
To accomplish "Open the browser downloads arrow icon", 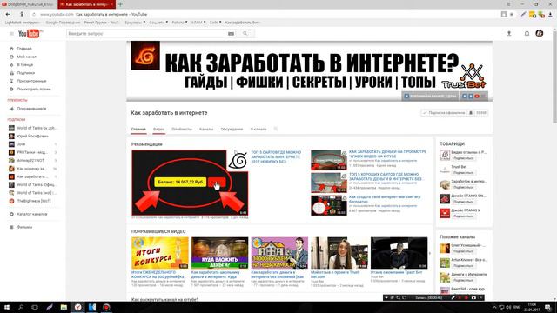I will click(550, 14).
